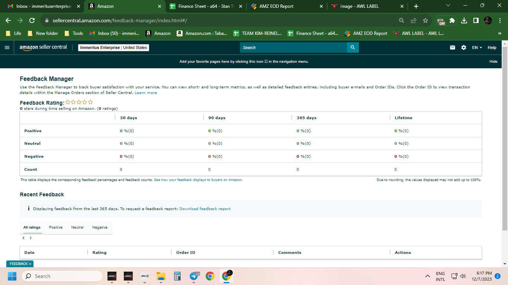Open how feedback displays to buyers link

(x=198, y=180)
